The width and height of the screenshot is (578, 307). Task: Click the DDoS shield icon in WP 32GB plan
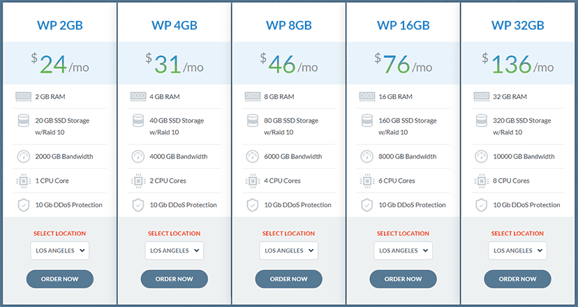point(482,205)
